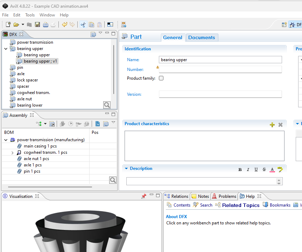Click the magnifier search icon in the Assembly panel

113,180
